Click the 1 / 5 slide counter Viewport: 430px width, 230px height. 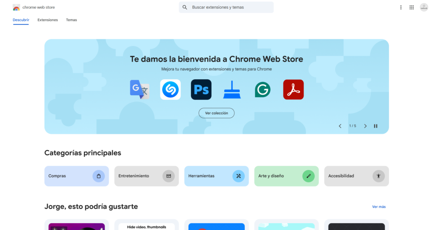pos(353,126)
